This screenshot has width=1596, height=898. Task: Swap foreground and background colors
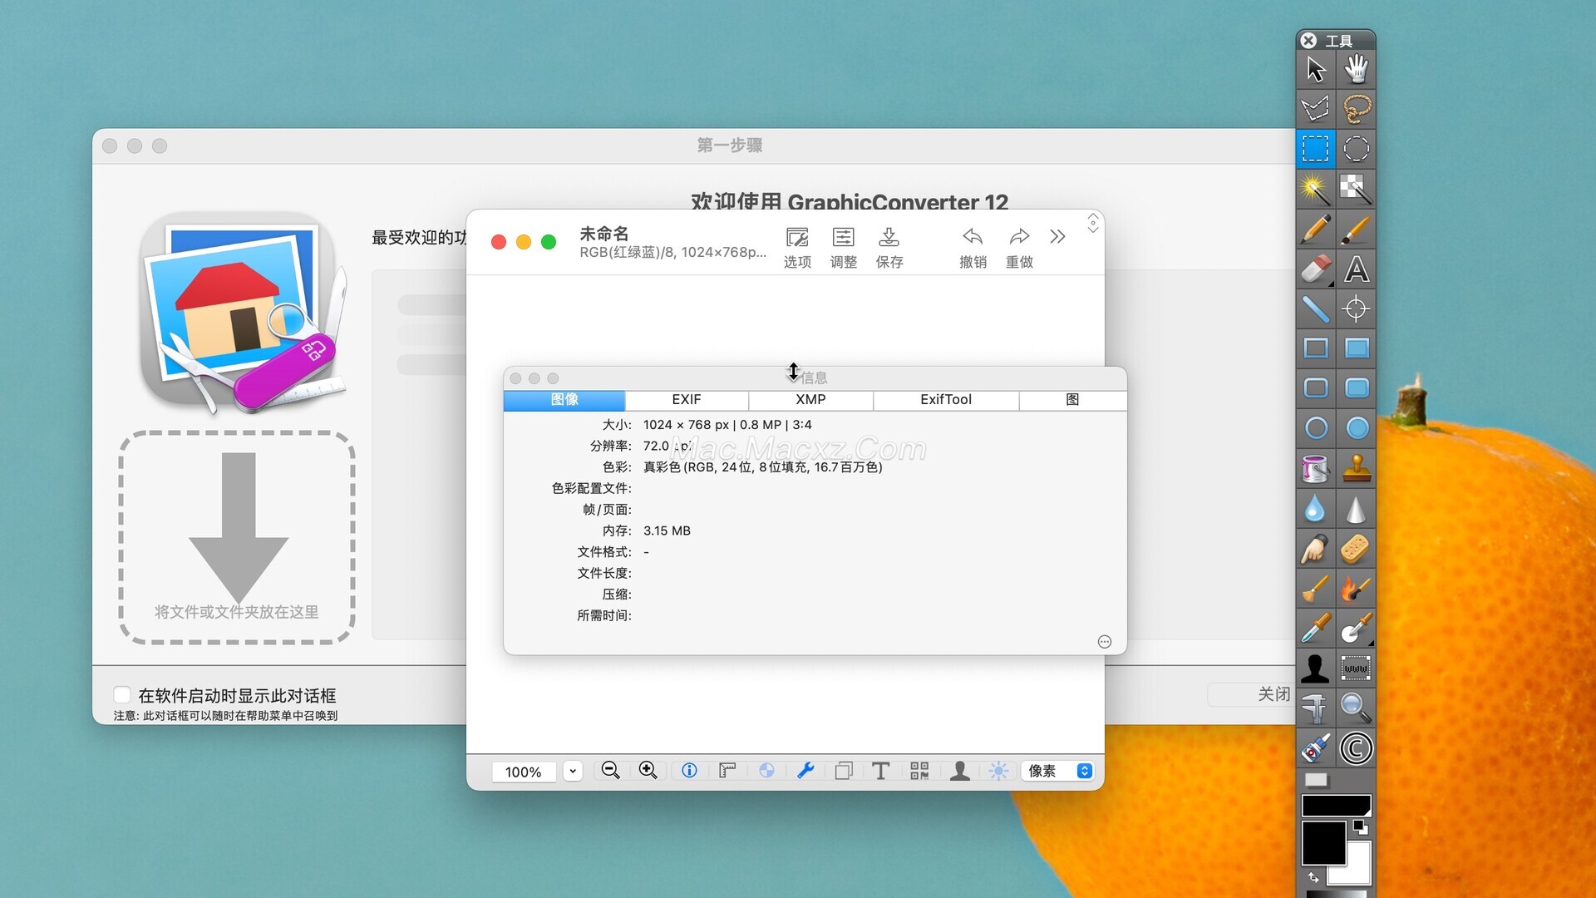click(1313, 877)
